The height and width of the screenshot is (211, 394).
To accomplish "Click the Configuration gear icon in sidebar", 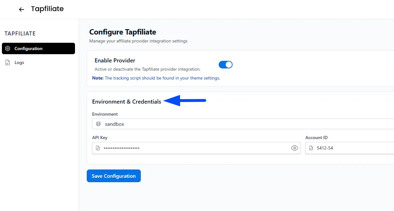I will (8, 48).
